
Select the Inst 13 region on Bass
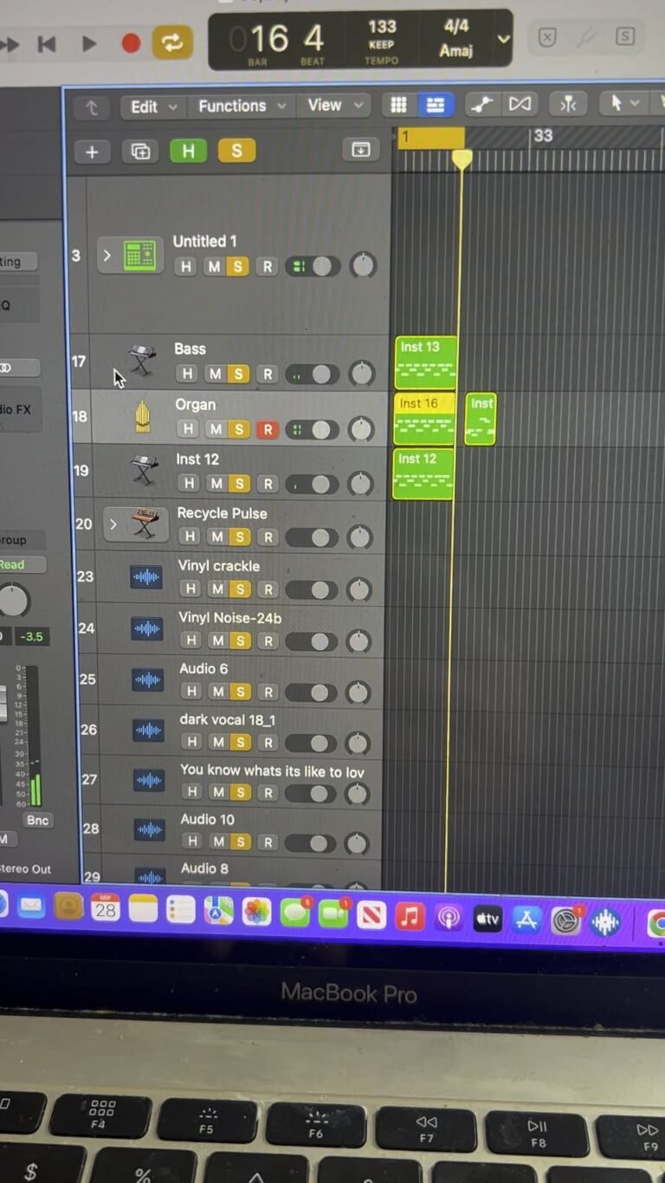tap(425, 362)
